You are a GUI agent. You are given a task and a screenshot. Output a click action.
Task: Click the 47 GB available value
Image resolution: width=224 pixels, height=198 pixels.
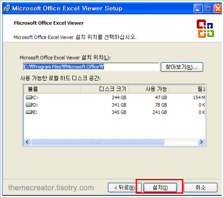[x=161, y=97]
